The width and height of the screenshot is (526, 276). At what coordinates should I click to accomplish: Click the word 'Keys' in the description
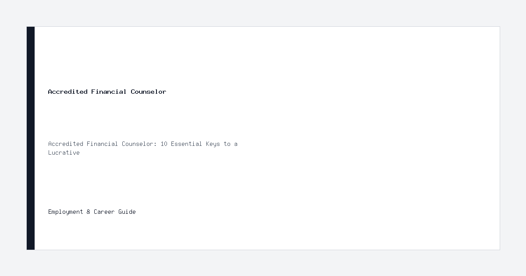[213, 144]
